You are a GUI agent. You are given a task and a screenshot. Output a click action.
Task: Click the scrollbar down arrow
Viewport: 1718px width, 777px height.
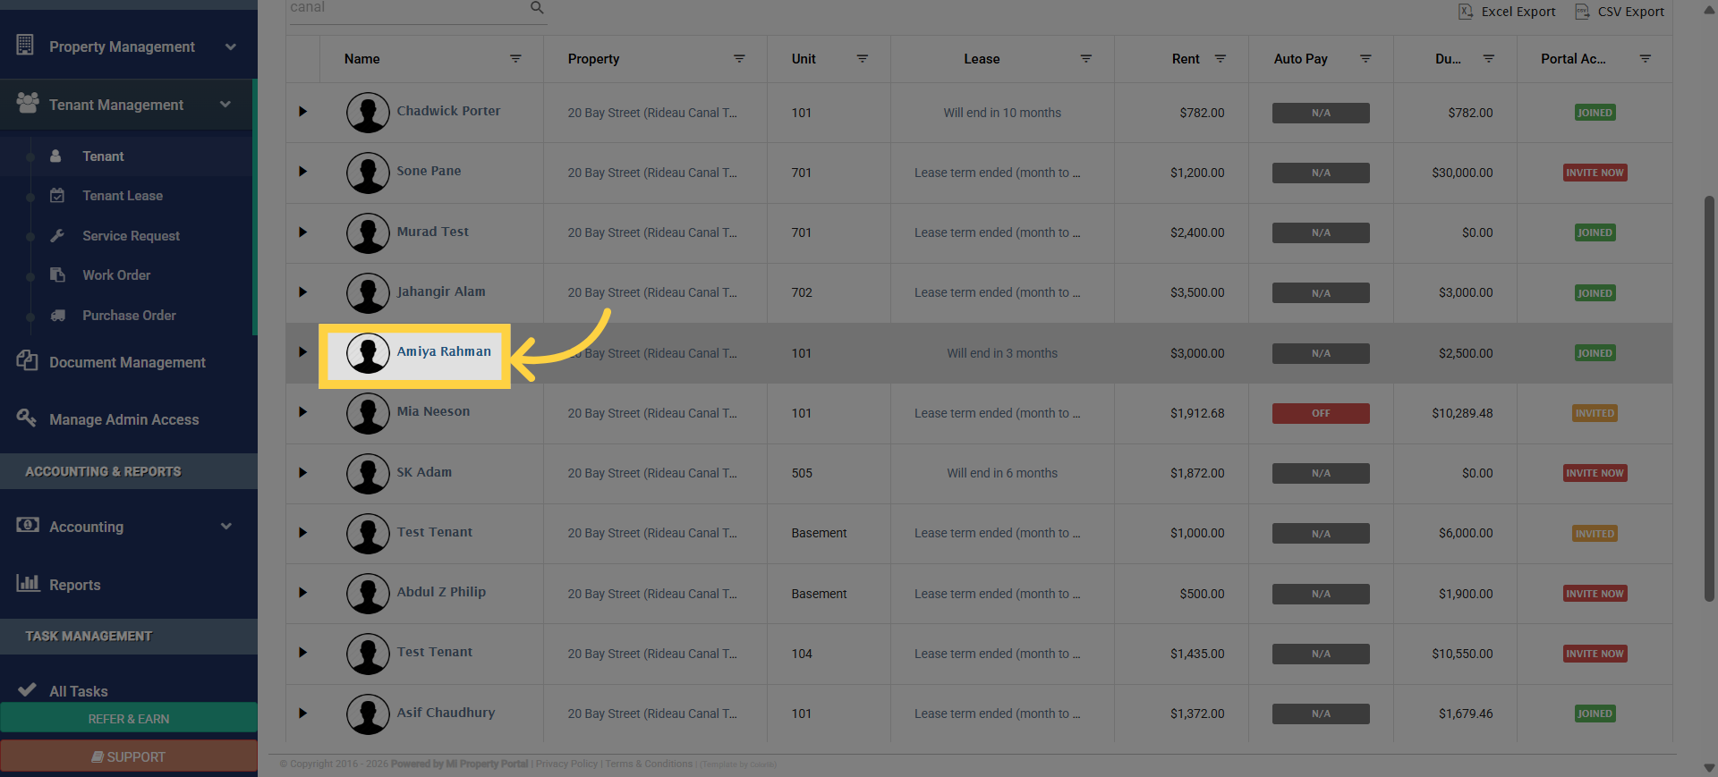click(x=1709, y=768)
